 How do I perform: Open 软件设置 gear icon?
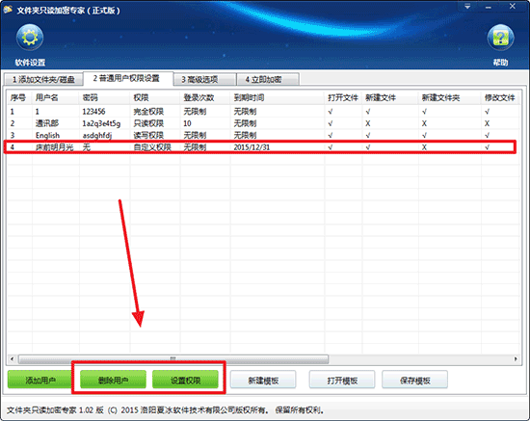(30, 38)
